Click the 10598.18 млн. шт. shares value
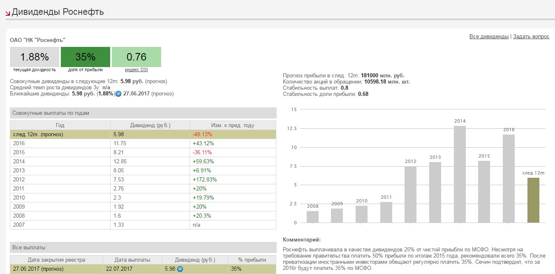 point(387,82)
